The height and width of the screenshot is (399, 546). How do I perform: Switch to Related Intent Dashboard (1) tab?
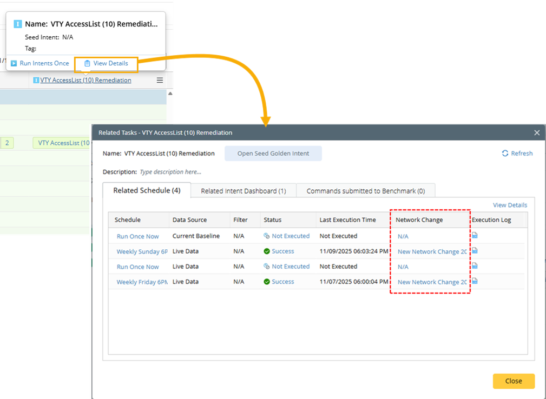point(244,191)
